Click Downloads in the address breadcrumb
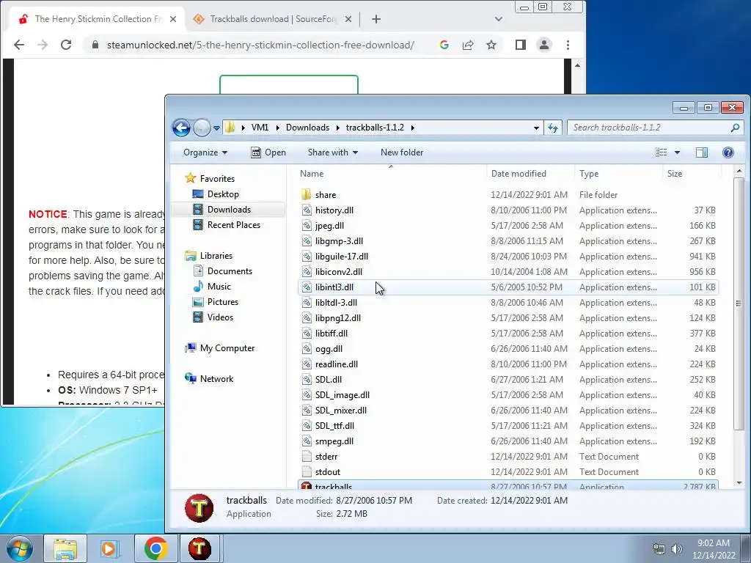This screenshot has width=751, height=563. pyautogui.click(x=307, y=128)
